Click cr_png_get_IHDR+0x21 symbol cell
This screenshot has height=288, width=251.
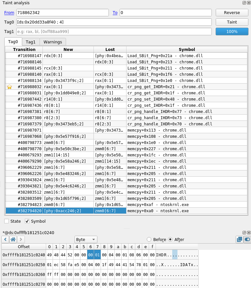click(x=187, y=87)
